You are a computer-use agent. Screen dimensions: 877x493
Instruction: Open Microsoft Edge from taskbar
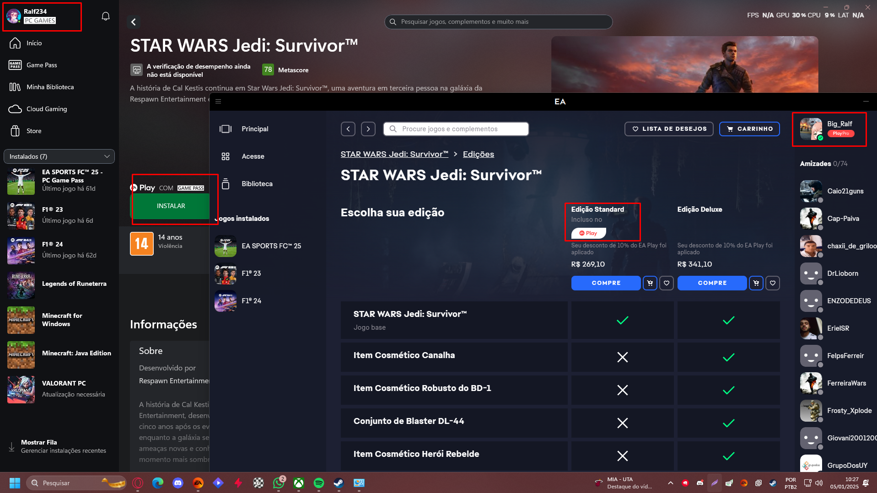pyautogui.click(x=158, y=483)
